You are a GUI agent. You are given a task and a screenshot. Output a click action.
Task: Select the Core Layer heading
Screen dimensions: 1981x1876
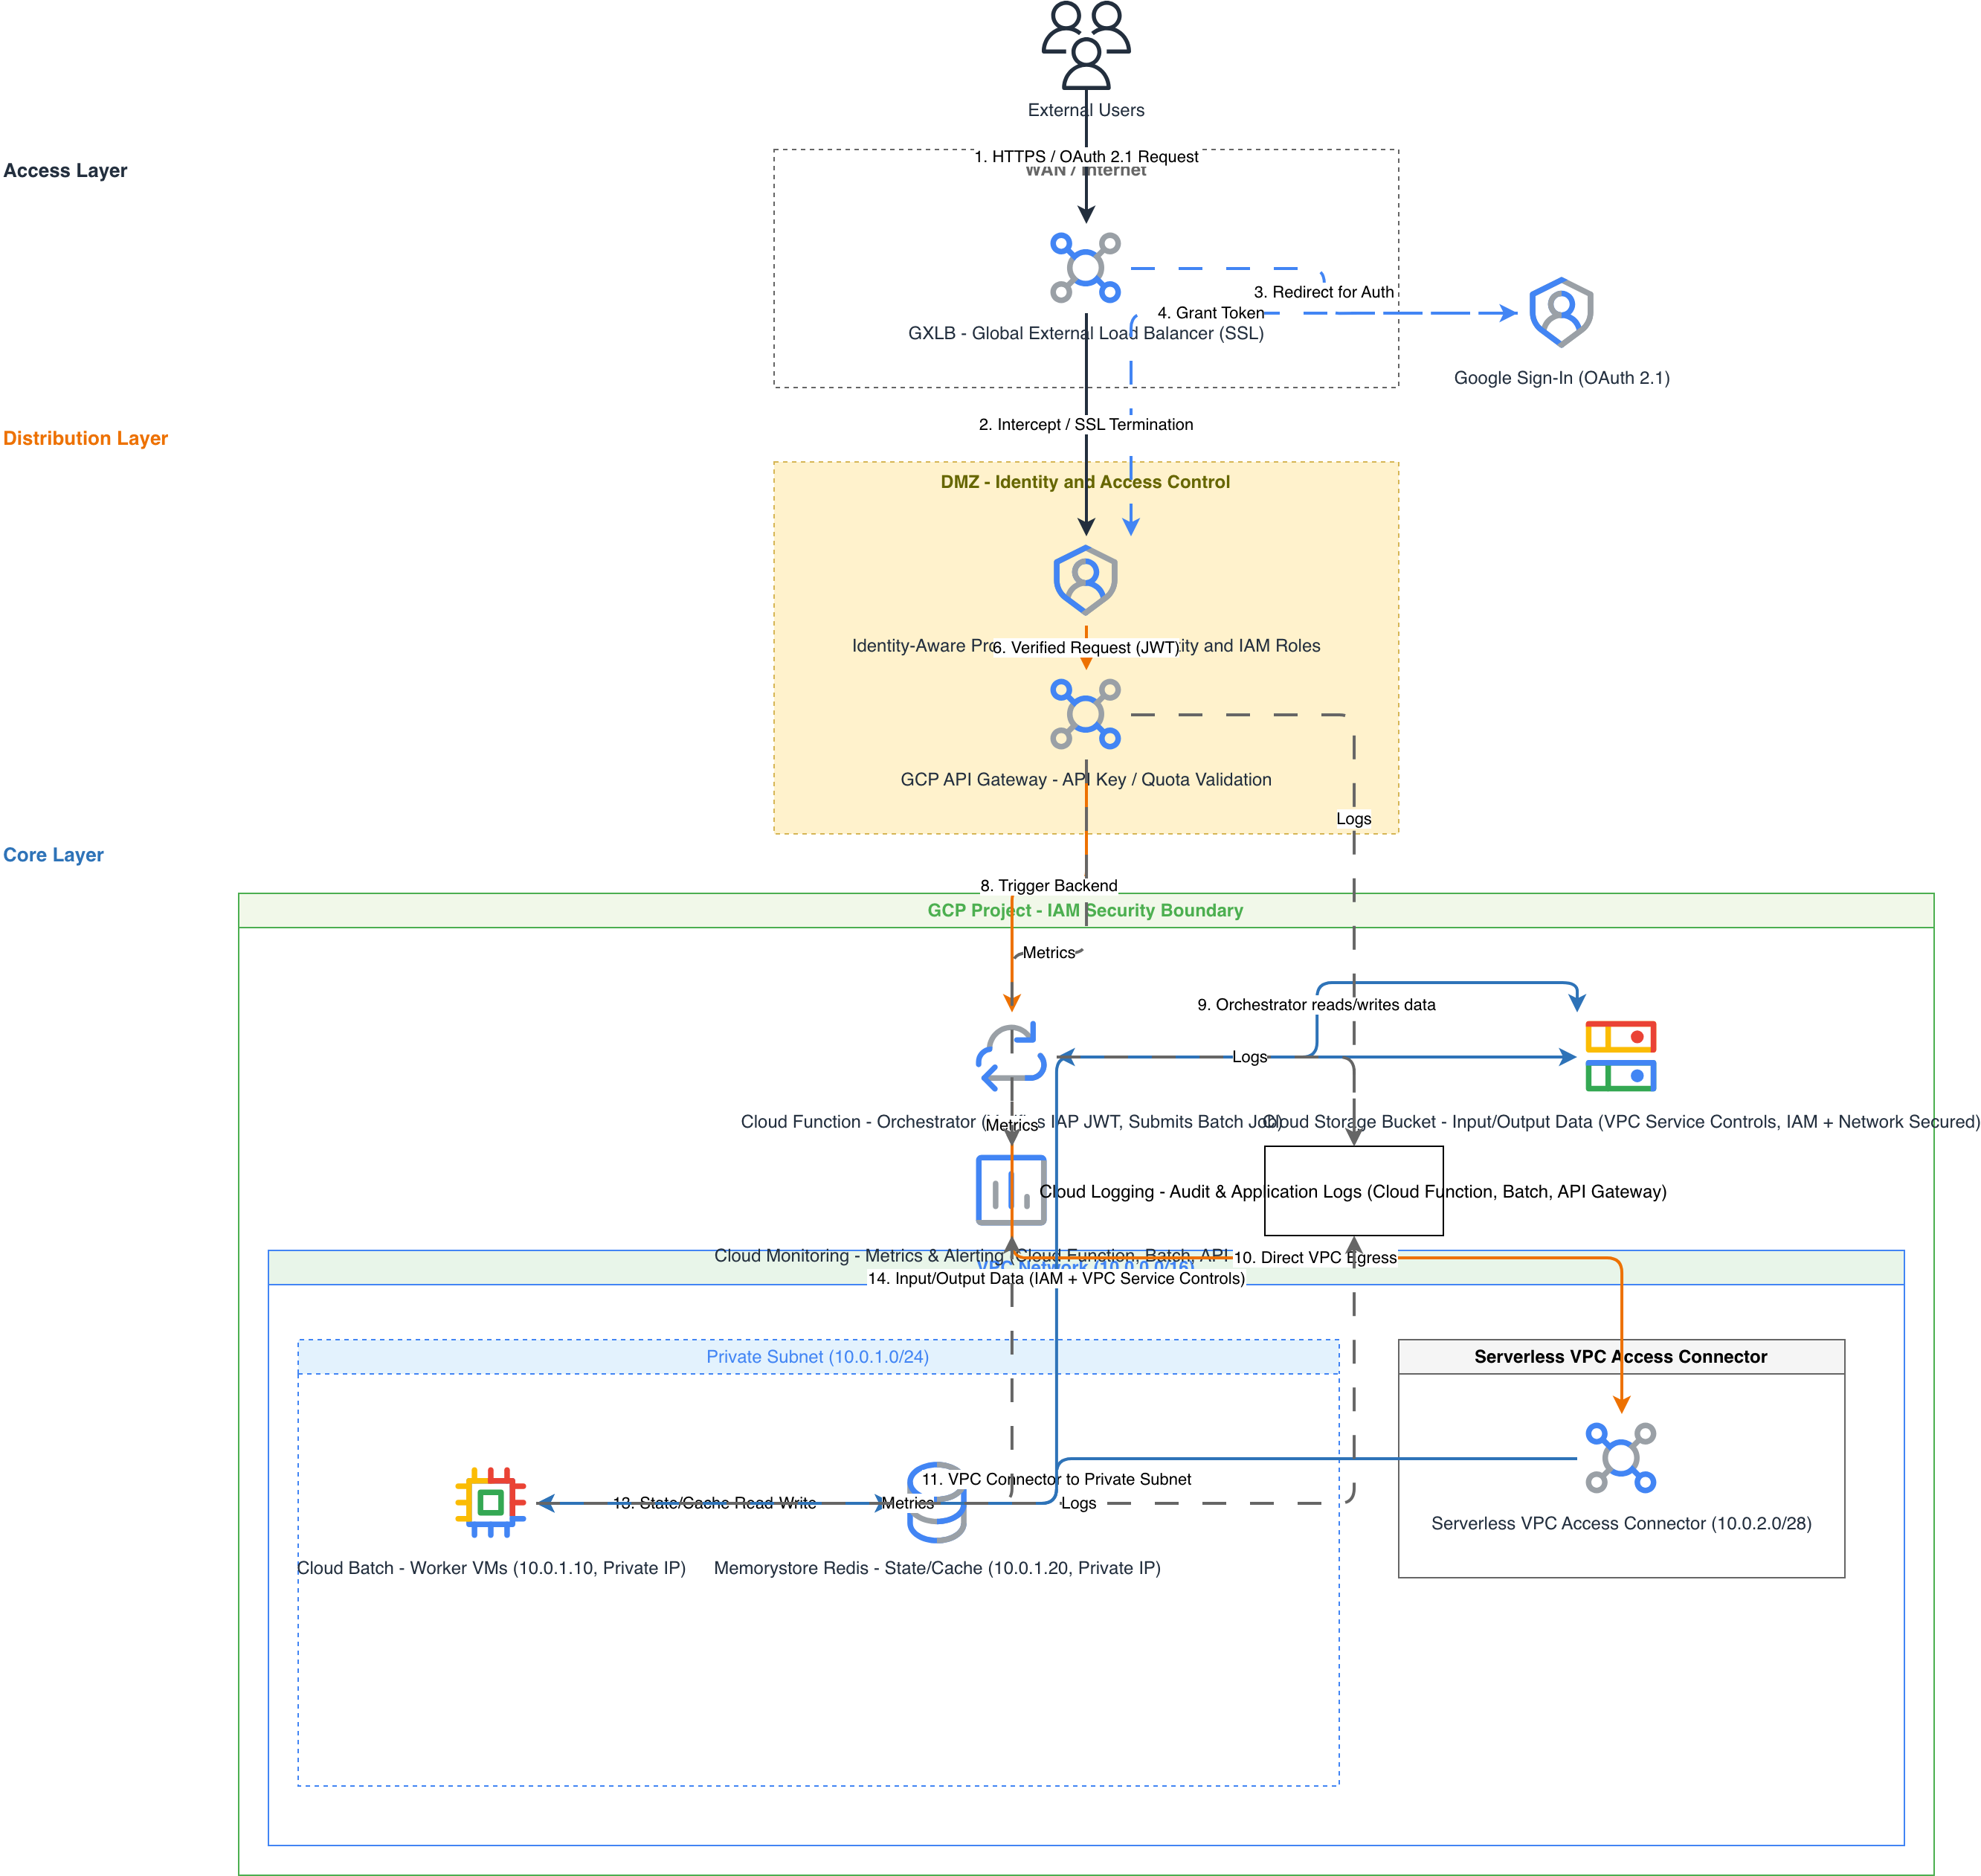click(53, 855)
